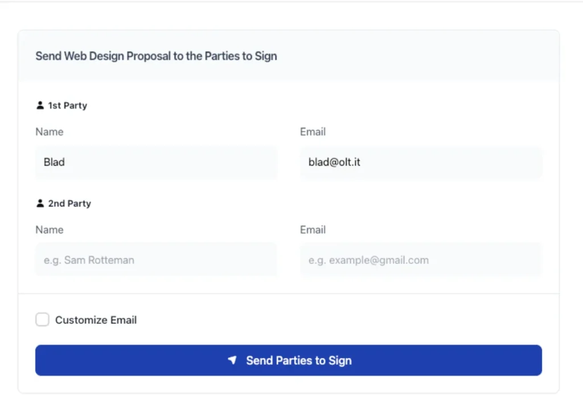Viewport: 583px width, 409px height.
Task: Focus the 1st Party Name field containing Blad
Action: pos(156,162)
